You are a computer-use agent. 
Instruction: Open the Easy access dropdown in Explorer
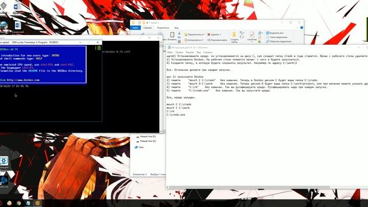click(241, 37)
